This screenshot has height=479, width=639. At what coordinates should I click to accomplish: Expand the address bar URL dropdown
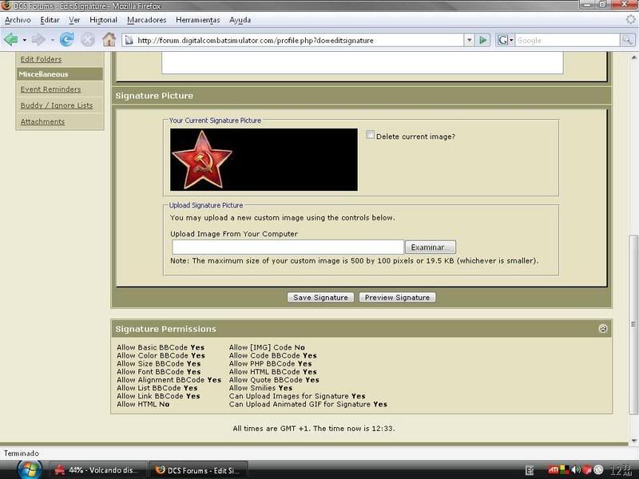tap(470, 40)
